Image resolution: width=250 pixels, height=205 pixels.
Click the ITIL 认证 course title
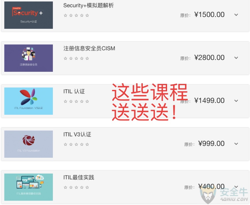pos(74,91)
